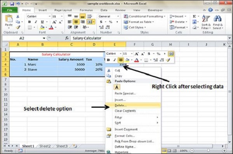The height and width of the screenshot is (154, 233).
Task: Click Insert button in Cells group
Action: 178,16
